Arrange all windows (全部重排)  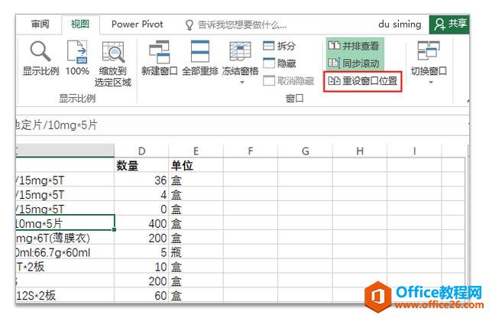coord(200,58)
